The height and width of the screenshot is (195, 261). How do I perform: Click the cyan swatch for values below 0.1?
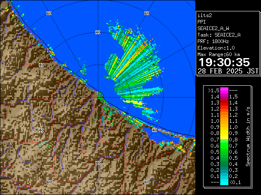pos(224,182)
